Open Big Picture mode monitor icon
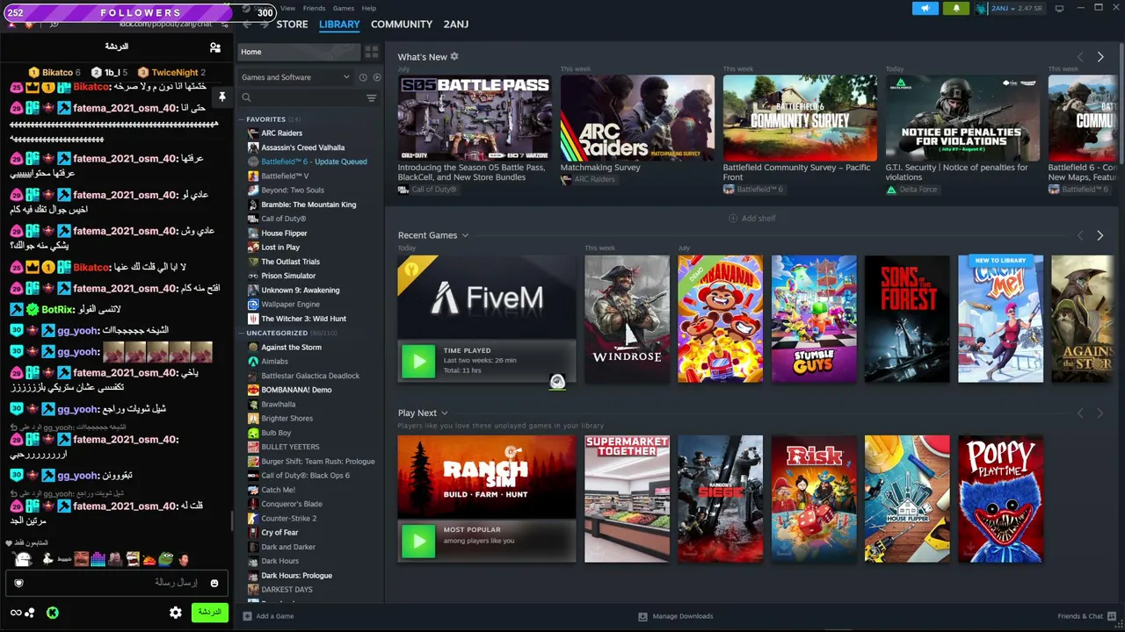 (1059, 9)
